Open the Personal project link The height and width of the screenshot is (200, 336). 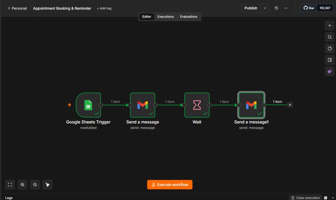tap(17, 8)
